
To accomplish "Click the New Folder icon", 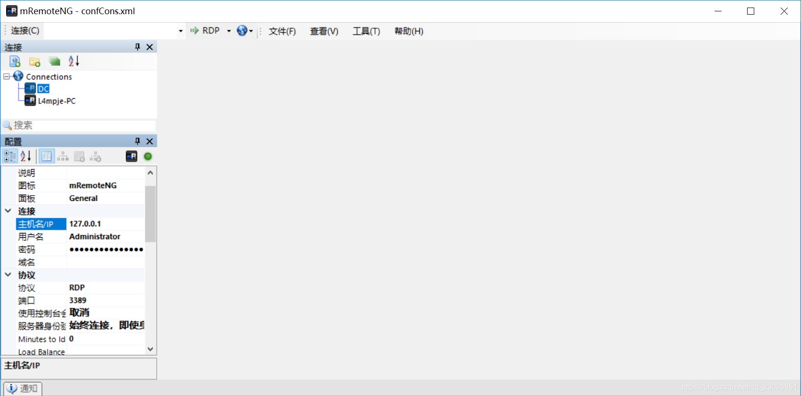I will pyautogui.click(x=34, y=61).
